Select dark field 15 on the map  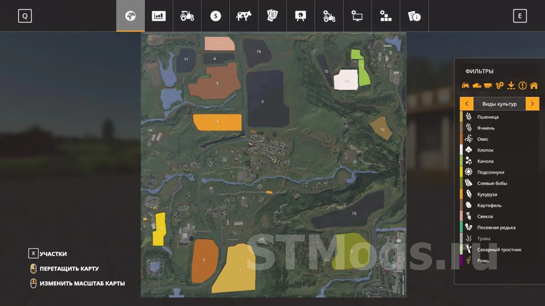(x=324, y=70)
